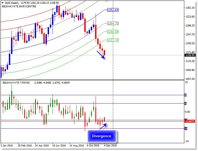
Task: Select the BELKHAYATE TIMING indicator label
Action: pyautogui.click(x=16, y=83)
